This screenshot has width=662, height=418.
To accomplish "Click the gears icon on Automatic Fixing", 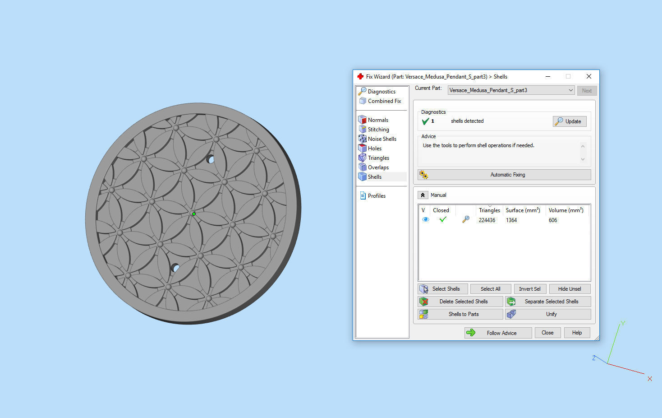I will point(423,175).
